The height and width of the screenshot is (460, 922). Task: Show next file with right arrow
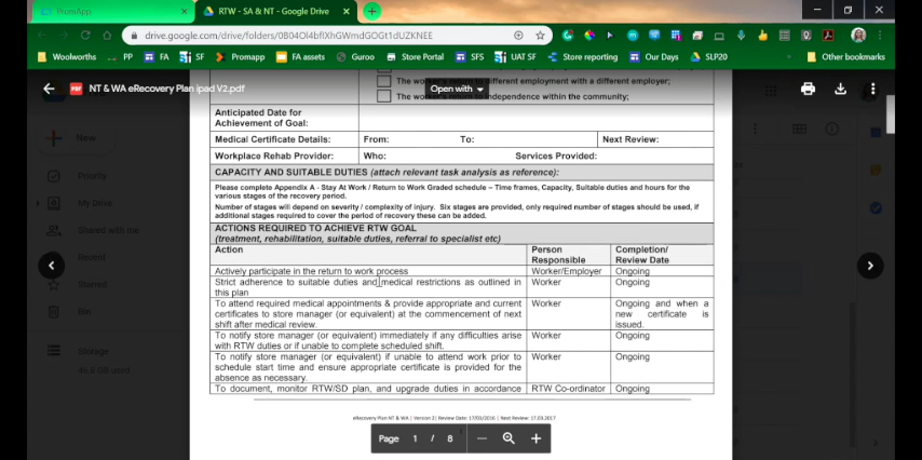point(870,266)
